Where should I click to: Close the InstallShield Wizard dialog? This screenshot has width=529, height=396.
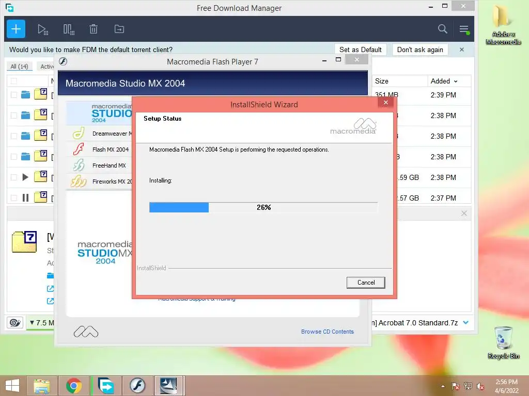tap(385, 103)
